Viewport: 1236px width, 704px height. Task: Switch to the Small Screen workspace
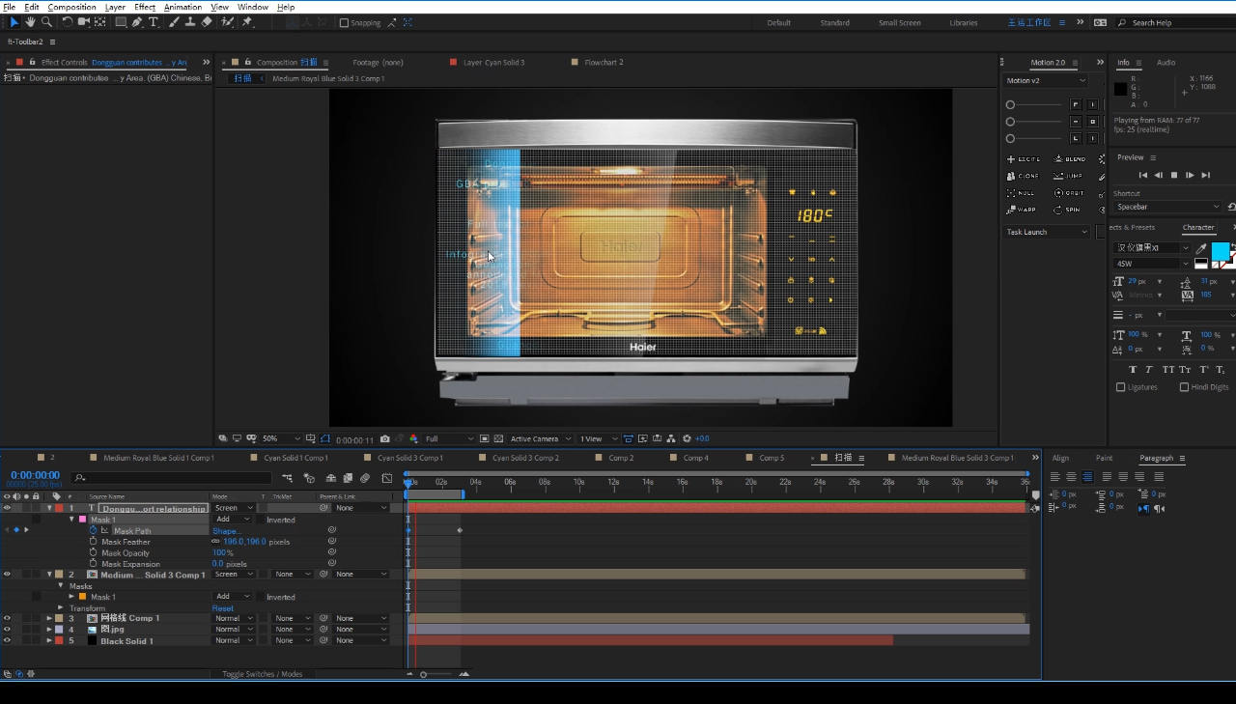(899, 22)
